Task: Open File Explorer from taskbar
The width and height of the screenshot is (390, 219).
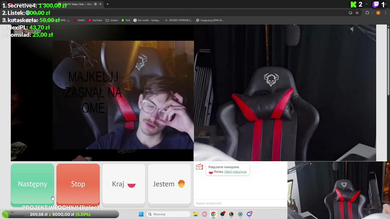Action: [x=196, y=214]
